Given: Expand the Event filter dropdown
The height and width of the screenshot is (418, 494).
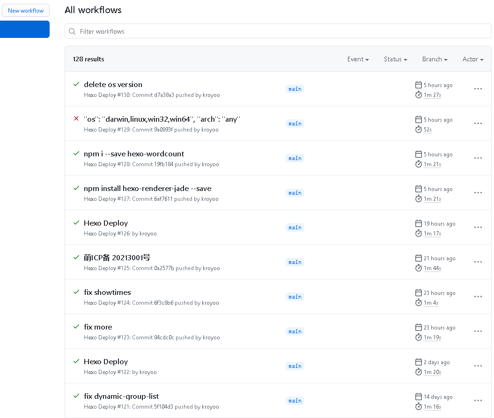Looking at the screenshot, I should coord(358,59).
